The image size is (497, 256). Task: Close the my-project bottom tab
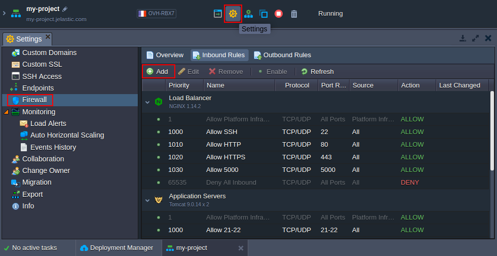[241, 248]
